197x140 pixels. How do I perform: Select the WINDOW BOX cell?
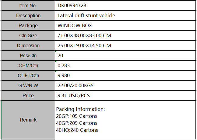(x=125, y=25)
